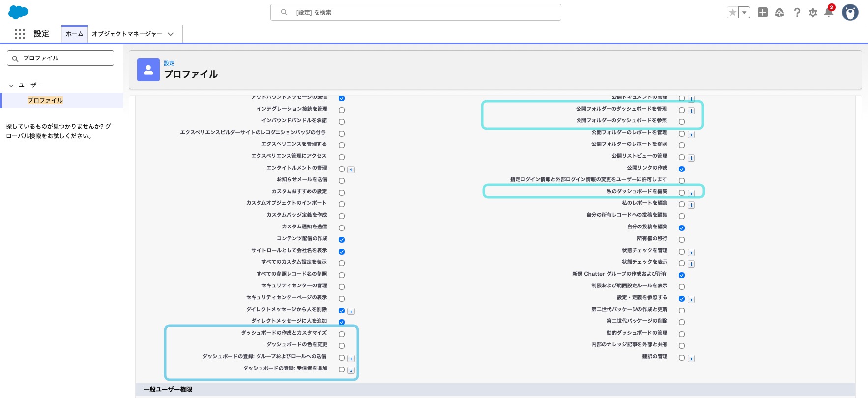
Task: Click the magnifier icon in quick find box
Action: pos(15,58)
